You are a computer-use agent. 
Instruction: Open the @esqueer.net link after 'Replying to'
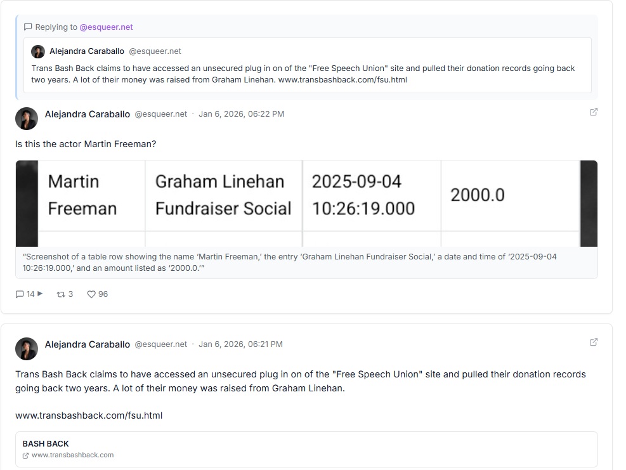click(x=106, y=27)
